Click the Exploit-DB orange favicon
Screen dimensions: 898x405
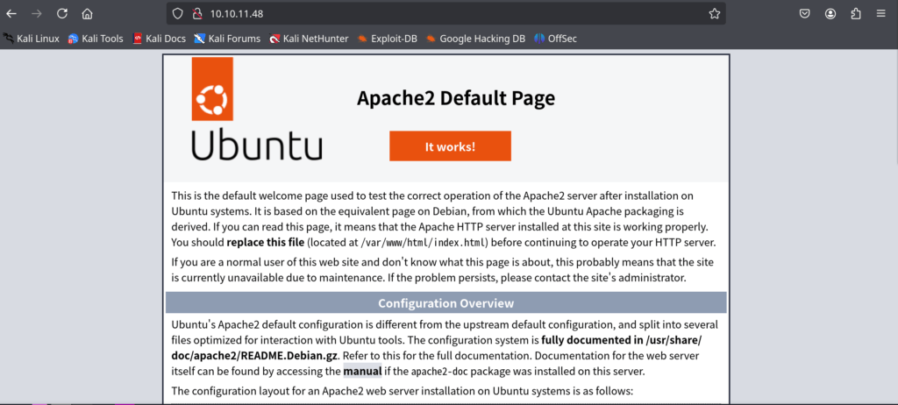[362, 39]
